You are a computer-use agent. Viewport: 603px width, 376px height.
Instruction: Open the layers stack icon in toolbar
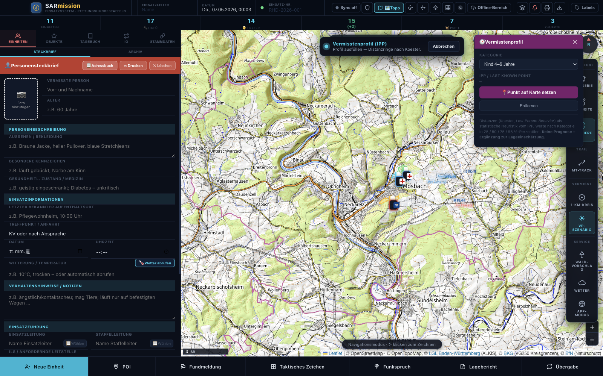pos(522,8)
